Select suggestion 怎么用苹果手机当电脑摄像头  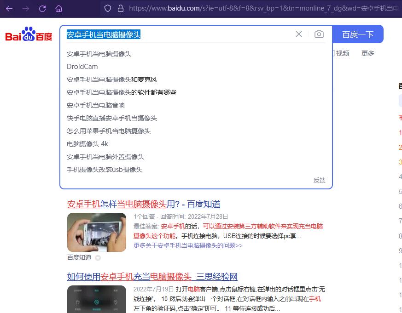click(109, 131)
